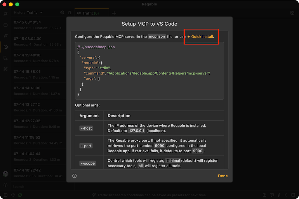Open the notification bell icon

(286, 195)
